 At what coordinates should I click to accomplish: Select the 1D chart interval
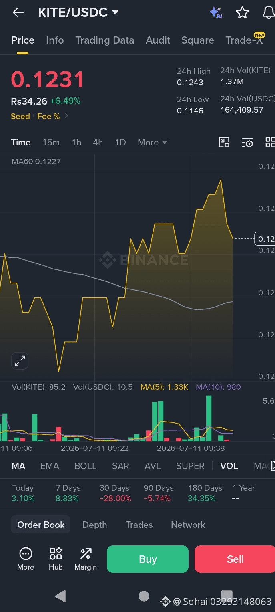point(120,142)
